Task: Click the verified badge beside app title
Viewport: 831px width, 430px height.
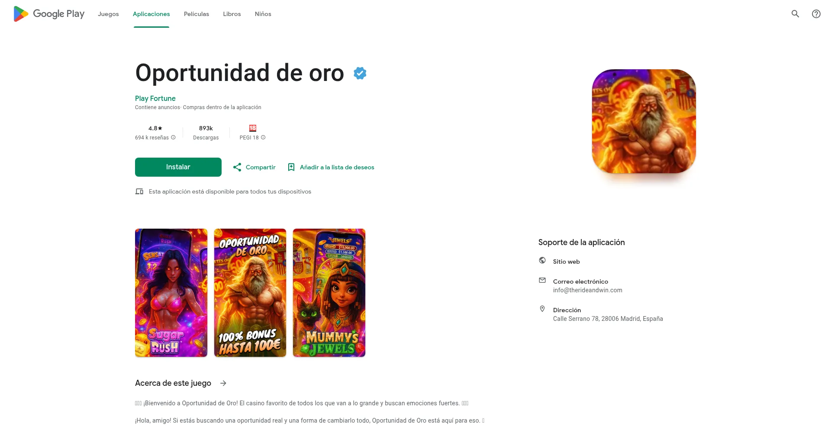Action: pyautogui.click(x=360, y=73)
